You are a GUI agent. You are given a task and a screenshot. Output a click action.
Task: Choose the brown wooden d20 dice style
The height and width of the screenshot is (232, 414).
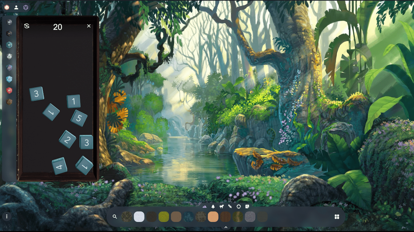coord(9,102)
